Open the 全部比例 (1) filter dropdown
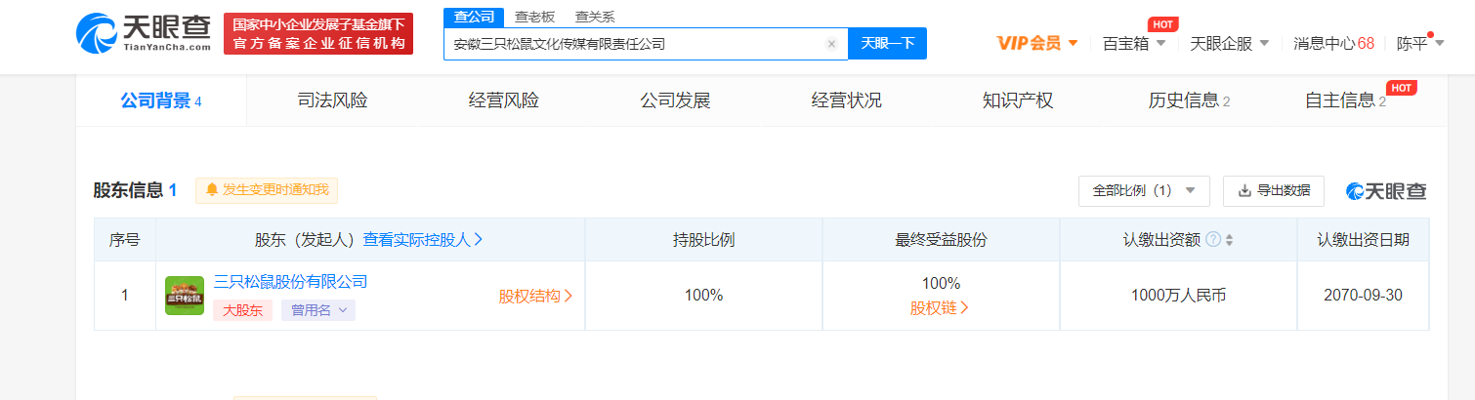 click(1144, 191)
